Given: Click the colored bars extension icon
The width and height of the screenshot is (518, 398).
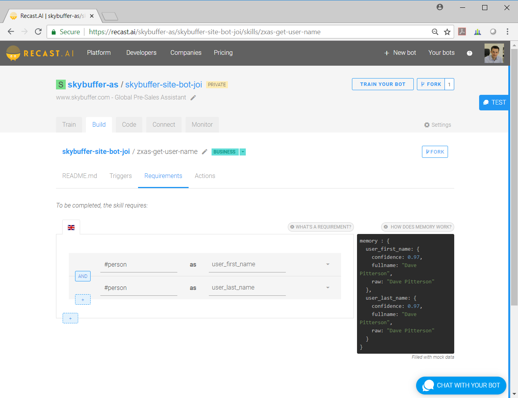Looking at the screenshot, I should click(x=478, y=32).
